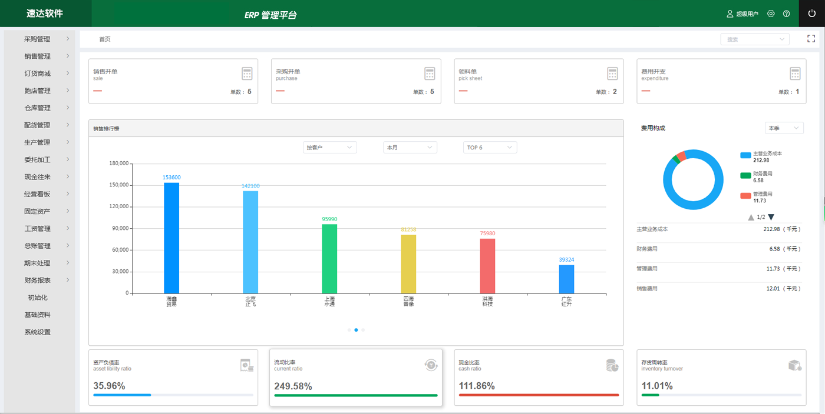Click the 流动比率 currency cycle icon
Image resolution: width=825 pixels, height=414 pixels.
click(431, 365)
